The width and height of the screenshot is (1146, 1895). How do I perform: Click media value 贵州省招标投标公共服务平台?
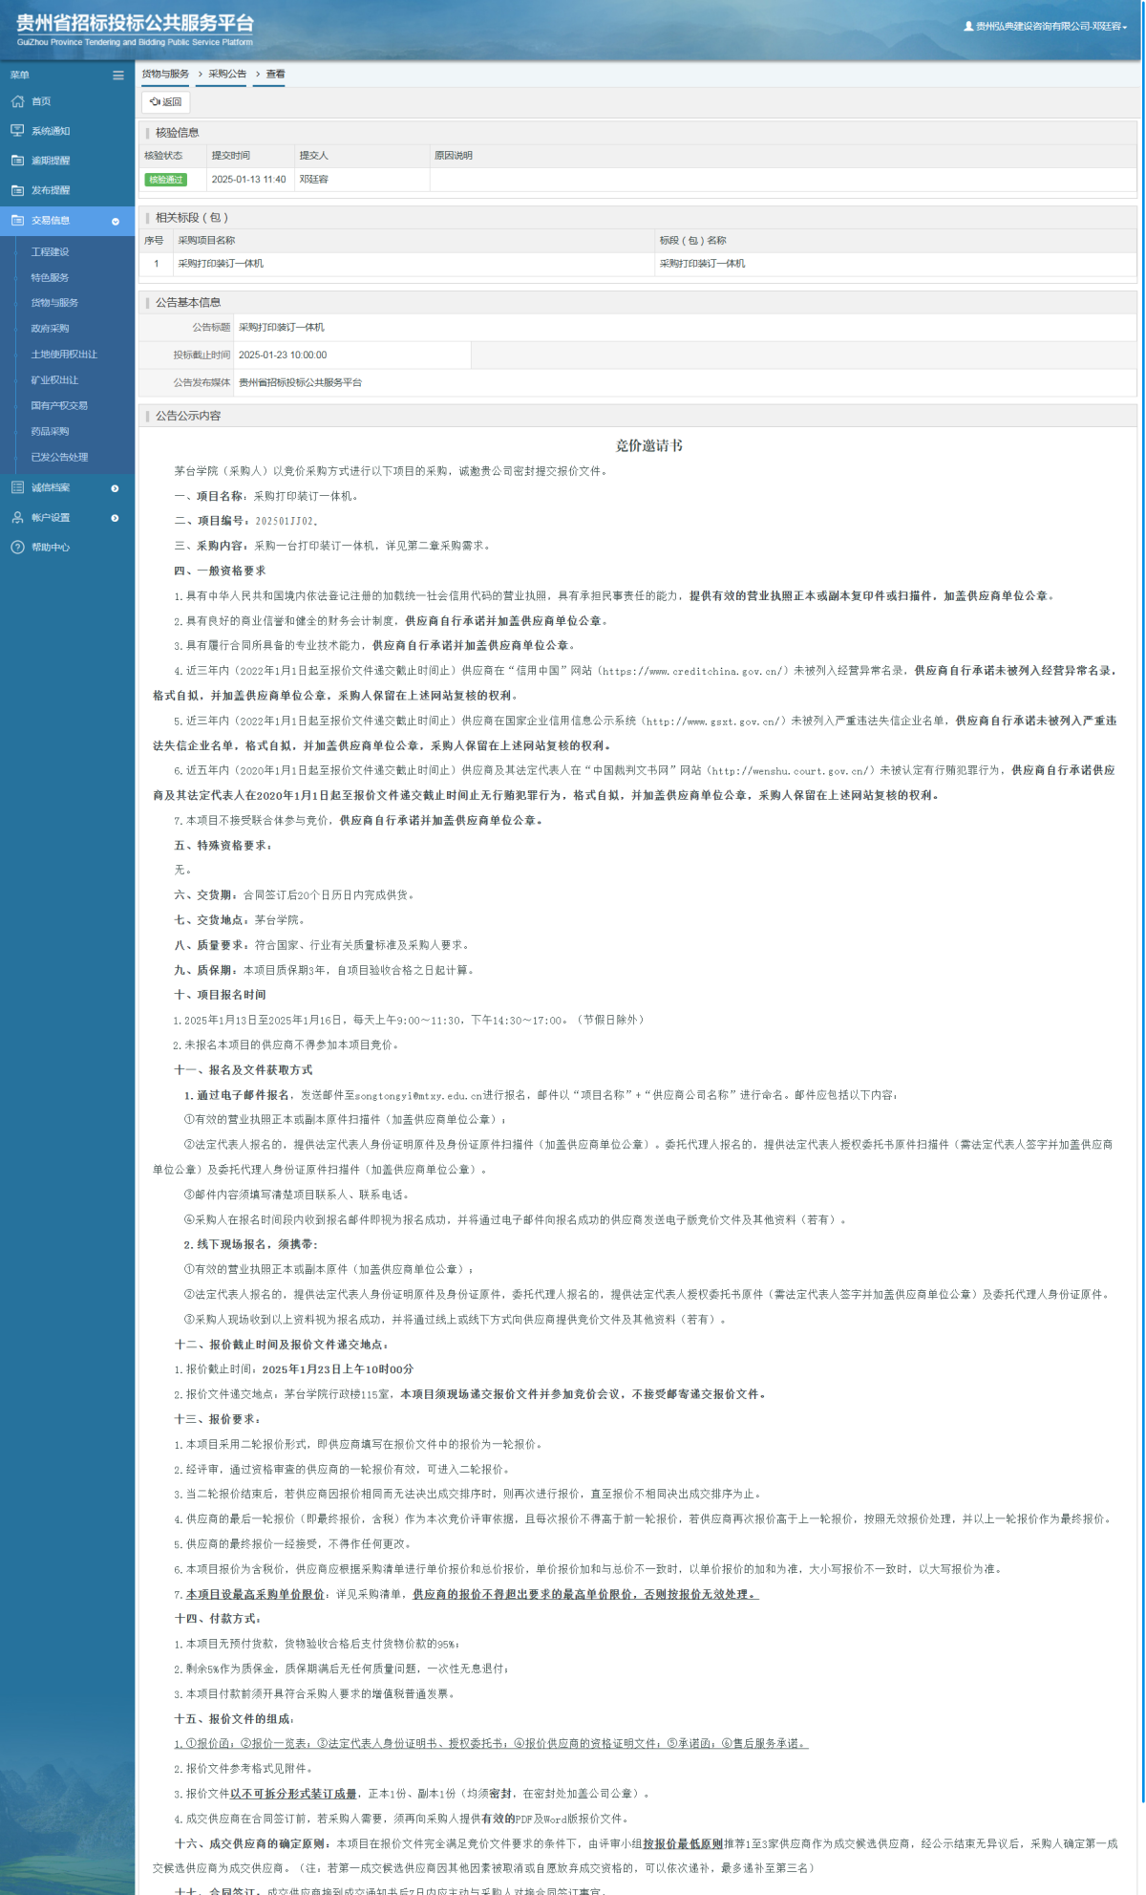click(300, 382)
